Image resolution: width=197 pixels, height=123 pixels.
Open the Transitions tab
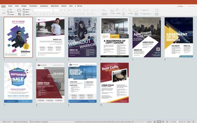coord(33,6)
